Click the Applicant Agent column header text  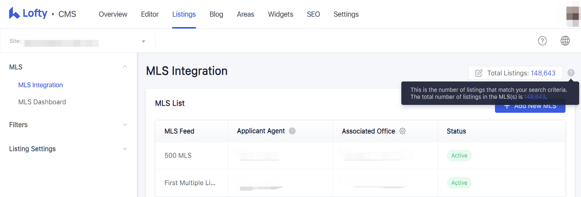[x=261, y=131]
